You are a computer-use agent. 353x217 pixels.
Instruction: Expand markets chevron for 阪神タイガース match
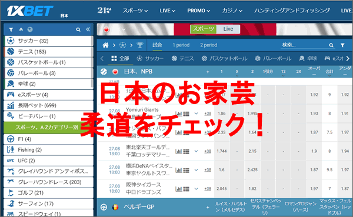(x=197, y=189)
